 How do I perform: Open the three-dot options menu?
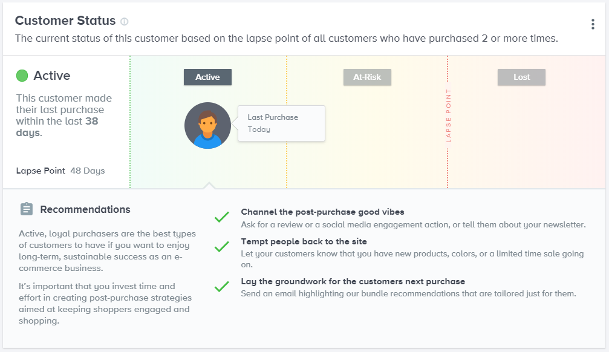(x=593, y=24)
